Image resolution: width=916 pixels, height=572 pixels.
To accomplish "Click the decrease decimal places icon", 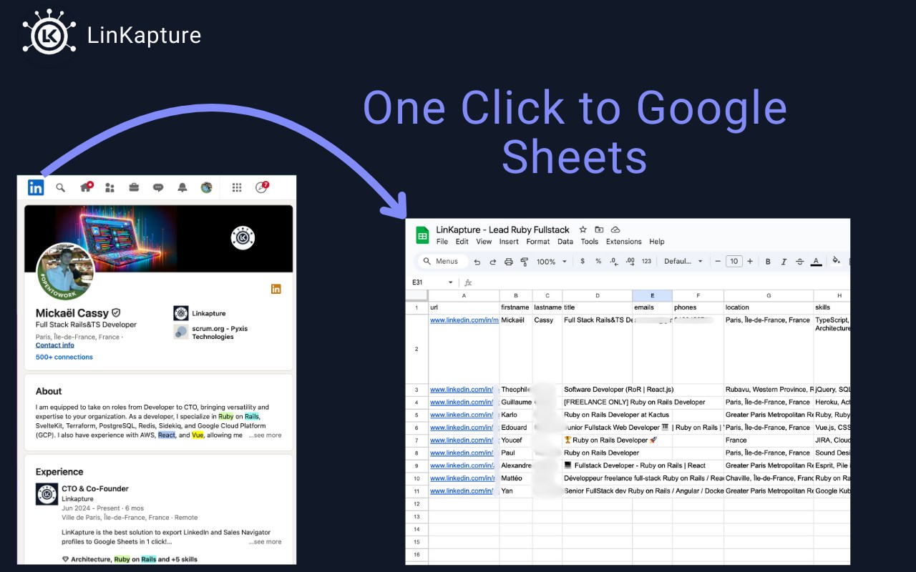I will pos(614,262).
